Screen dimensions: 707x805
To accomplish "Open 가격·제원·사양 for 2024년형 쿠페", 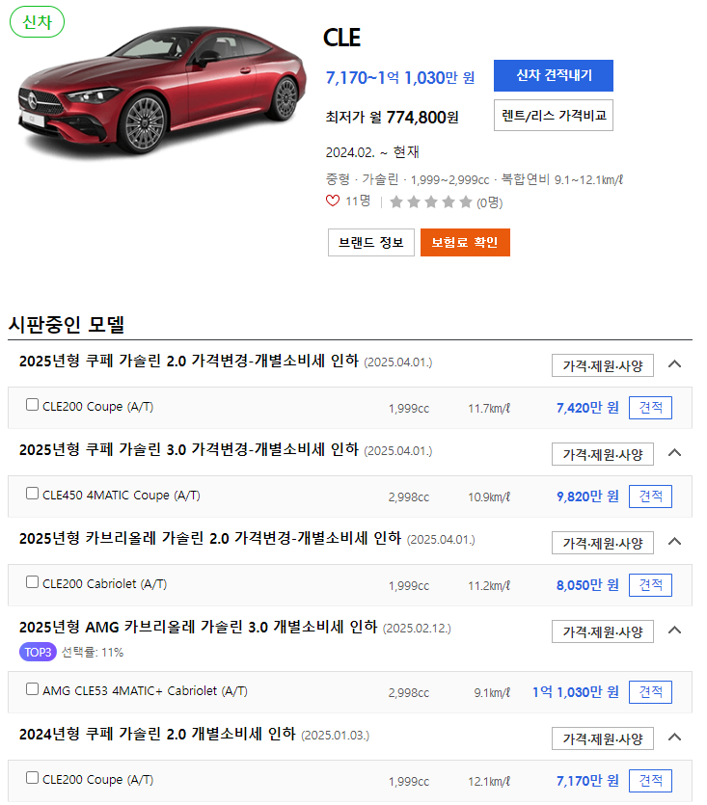I will tap(603, 738).
